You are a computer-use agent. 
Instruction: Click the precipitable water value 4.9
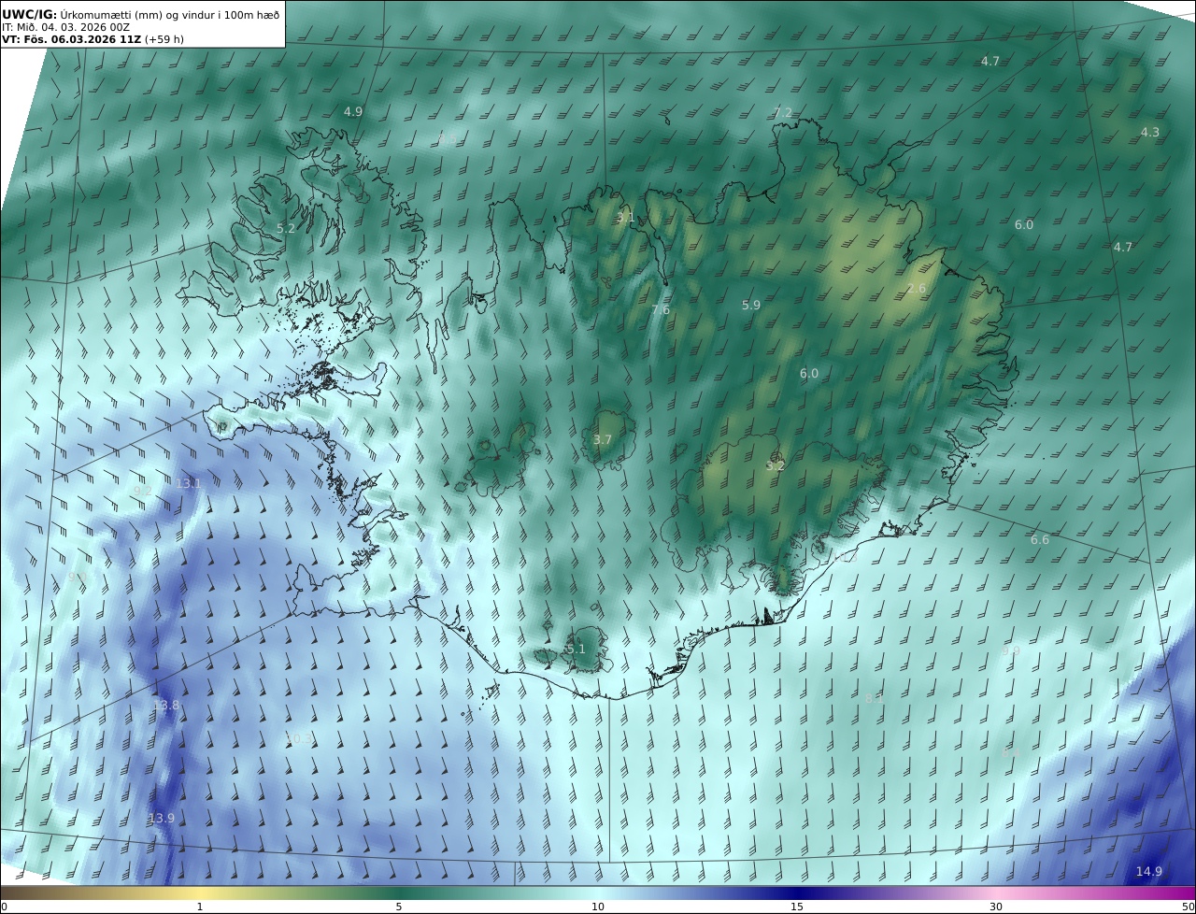[353, 111]
